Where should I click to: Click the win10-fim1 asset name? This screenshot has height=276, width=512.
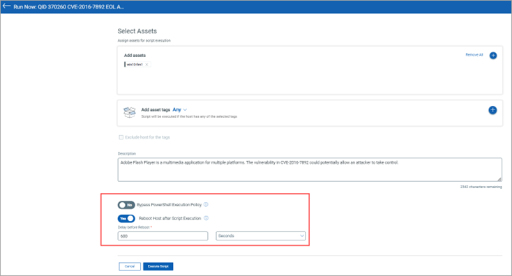[135, 65]
